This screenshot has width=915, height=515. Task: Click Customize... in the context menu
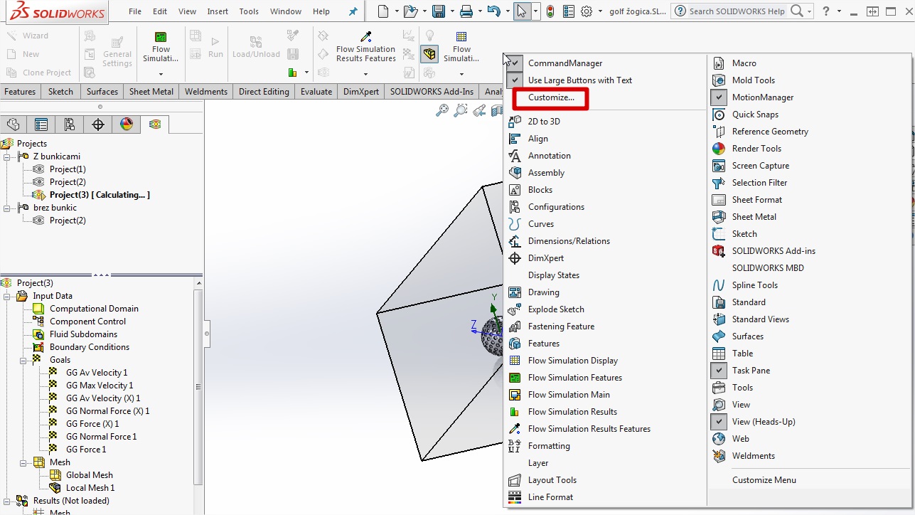(551, 97)
